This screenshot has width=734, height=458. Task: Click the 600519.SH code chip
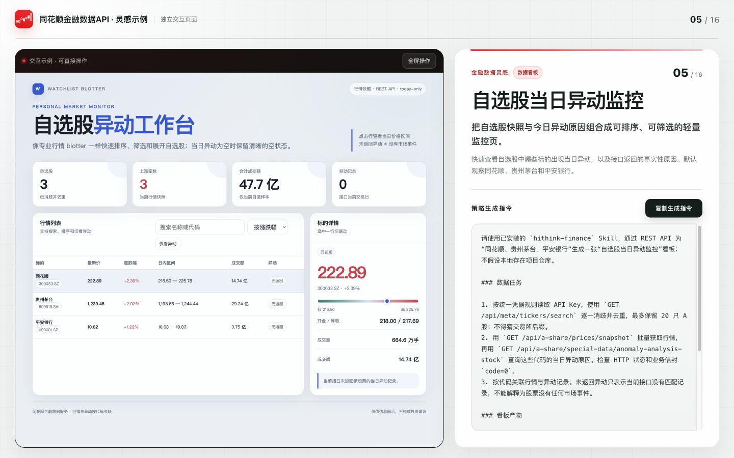click(x=49, y=307)
